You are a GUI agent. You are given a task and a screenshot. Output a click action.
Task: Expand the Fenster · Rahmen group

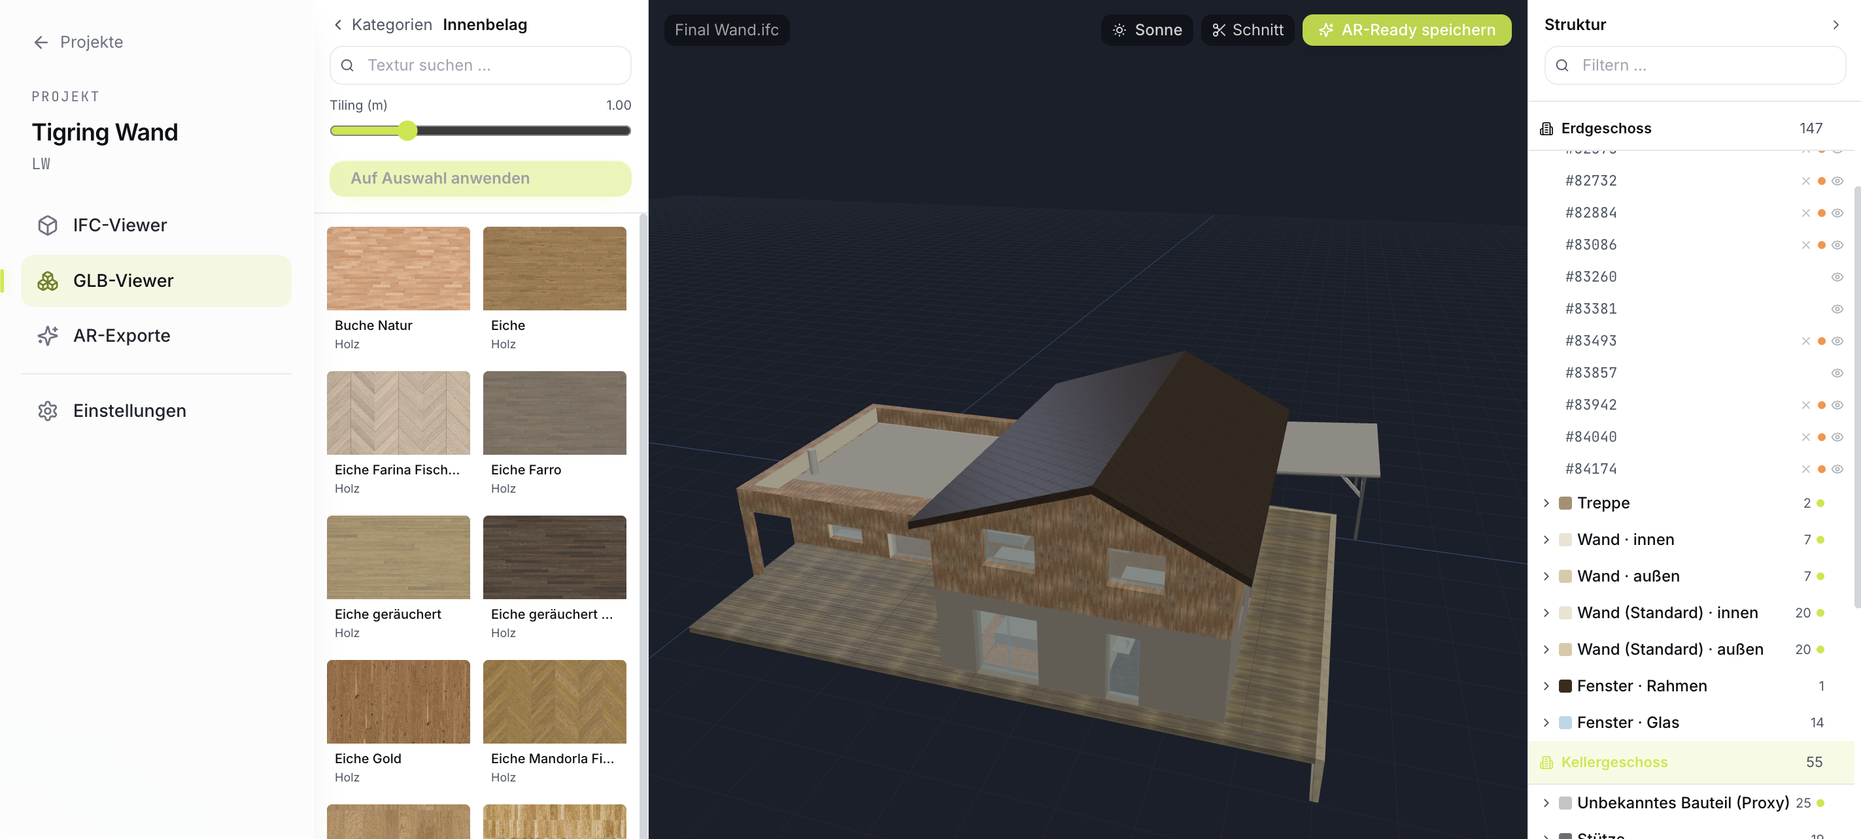click(x=1546, y=687)
